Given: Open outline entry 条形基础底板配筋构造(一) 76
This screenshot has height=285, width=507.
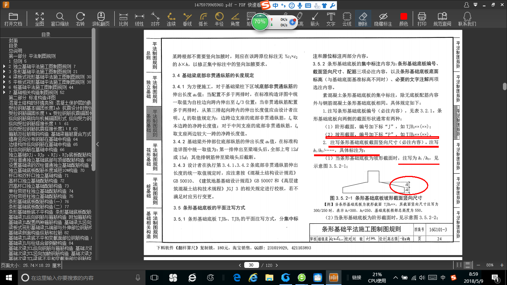Looking at the screenshot, I should coord(39,202).
